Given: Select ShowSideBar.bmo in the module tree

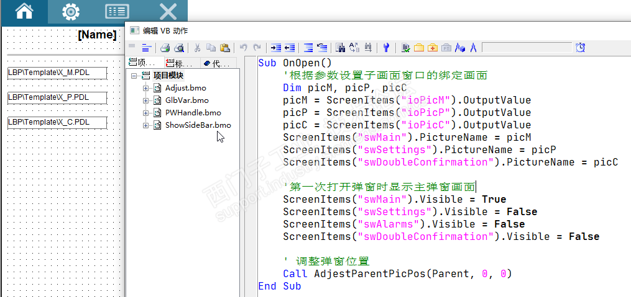Looking at the screenshot, I should (x=198, y=125).
